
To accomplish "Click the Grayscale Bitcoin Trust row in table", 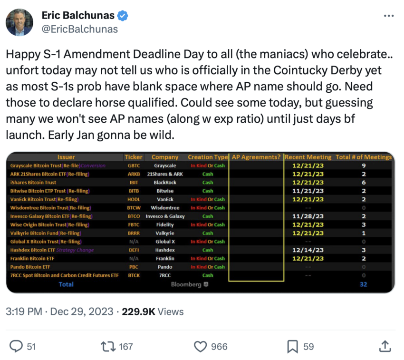I will [x=201, y=165].
